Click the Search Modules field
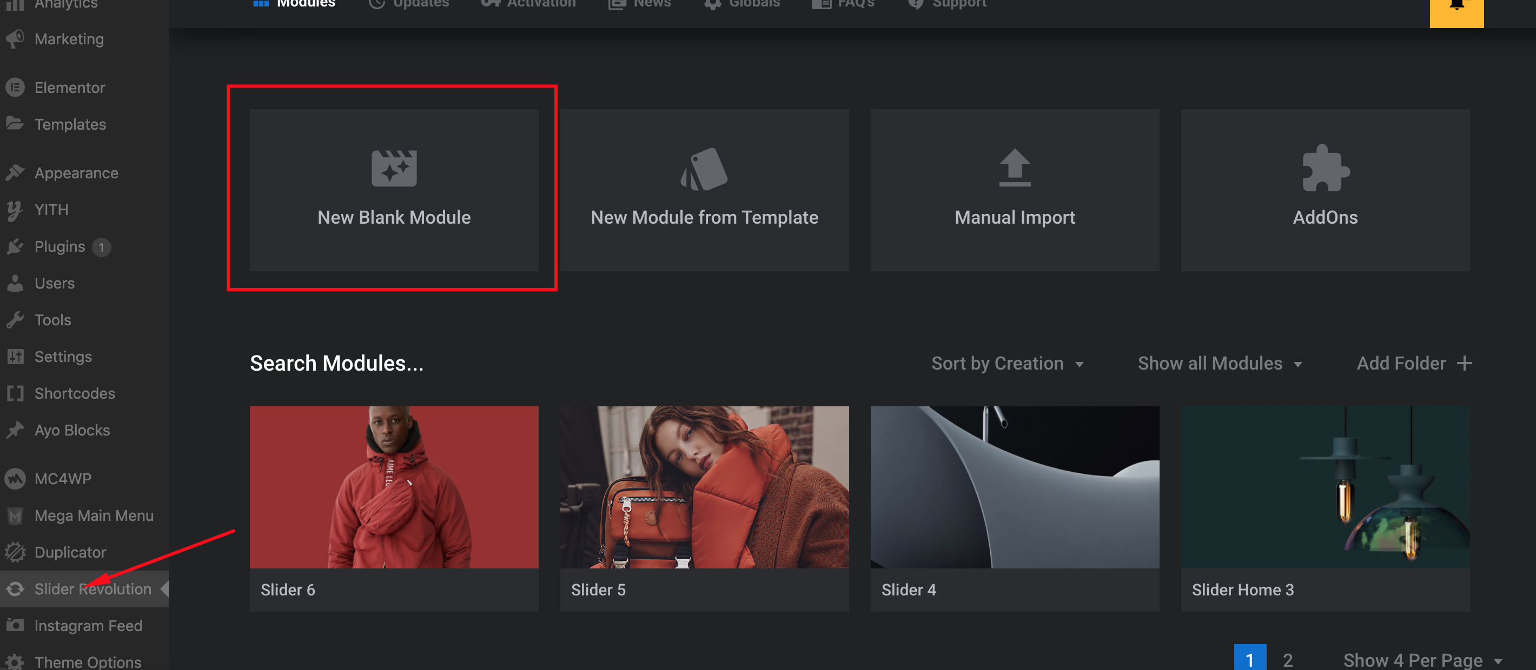The height and width of the screenshot is (670, 1536). (x=337, y=363)
